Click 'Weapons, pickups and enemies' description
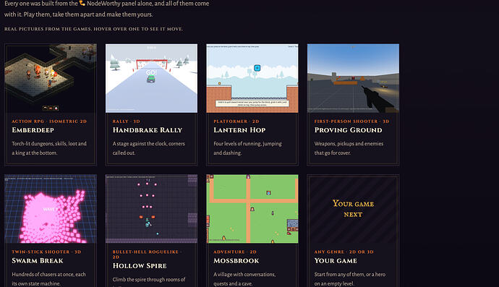The height and width of the screenshot is (287, 499). 349,148
